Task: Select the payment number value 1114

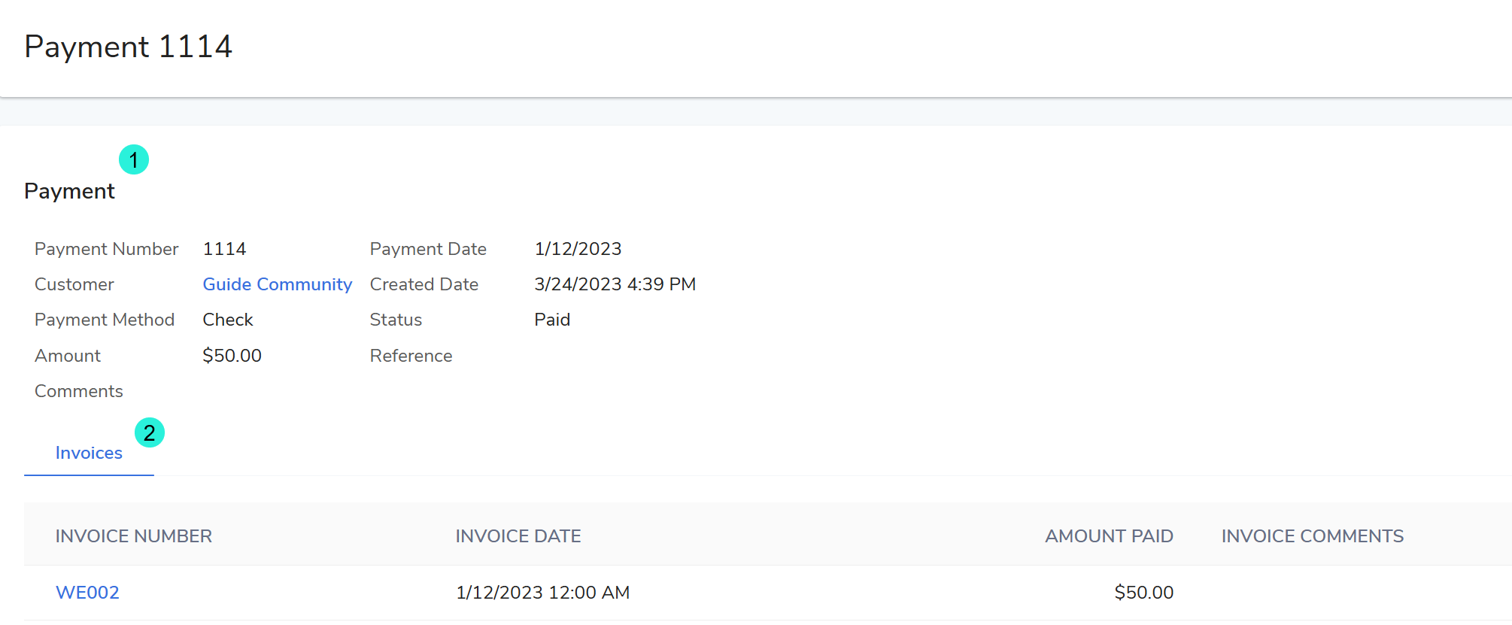Action: [225, 249]
